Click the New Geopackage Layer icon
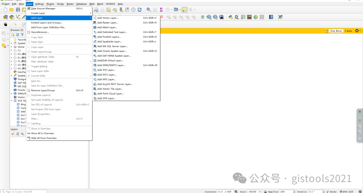 (x=12, y=17)
